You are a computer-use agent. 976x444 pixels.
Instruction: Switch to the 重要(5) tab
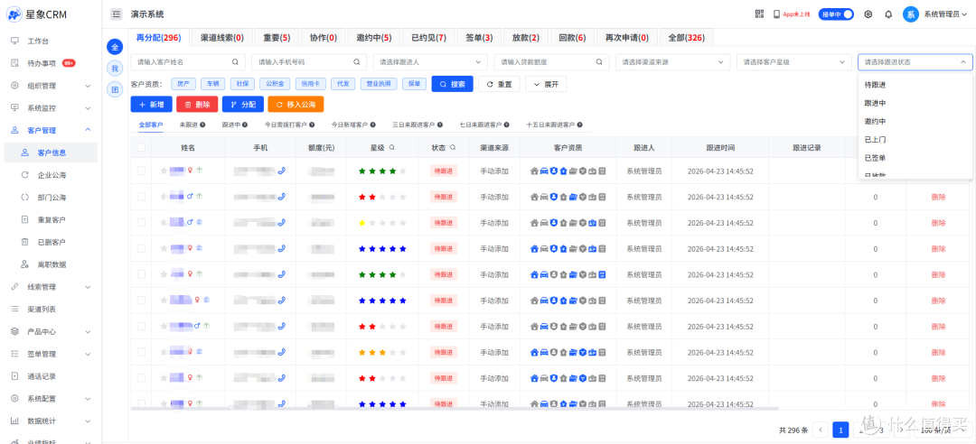[x=277, y=38]
